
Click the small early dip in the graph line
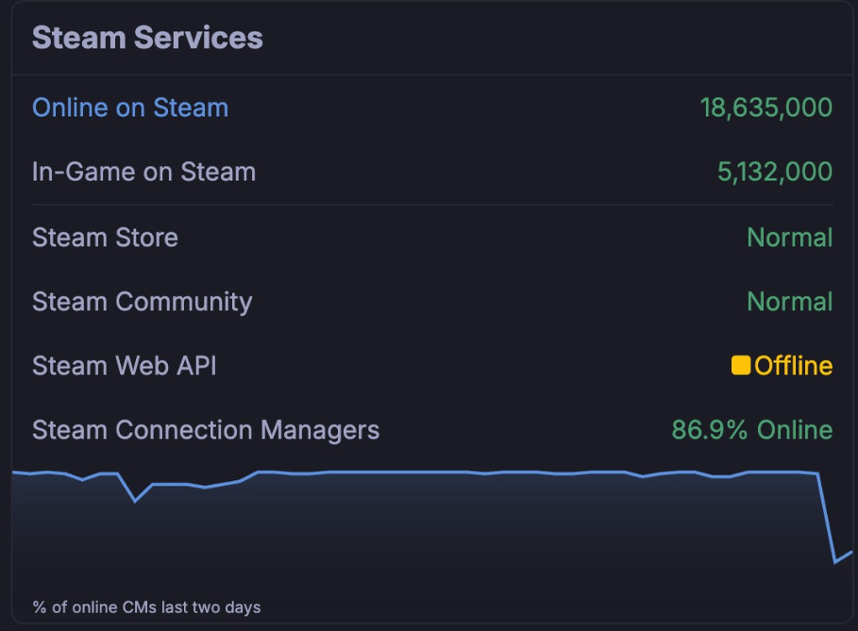[135, 500]
